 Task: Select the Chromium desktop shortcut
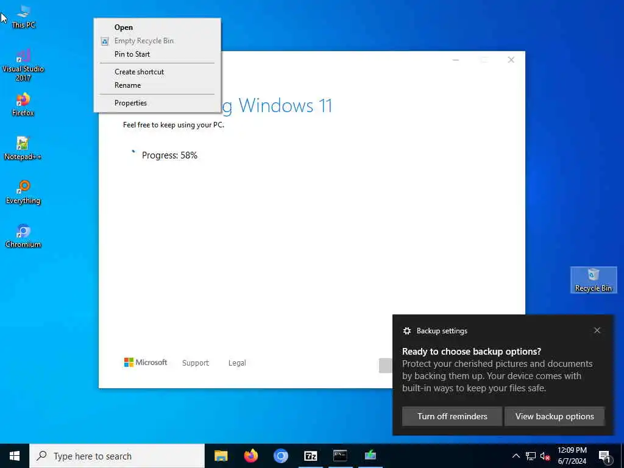pyautogui.click(x=23, y=236)
